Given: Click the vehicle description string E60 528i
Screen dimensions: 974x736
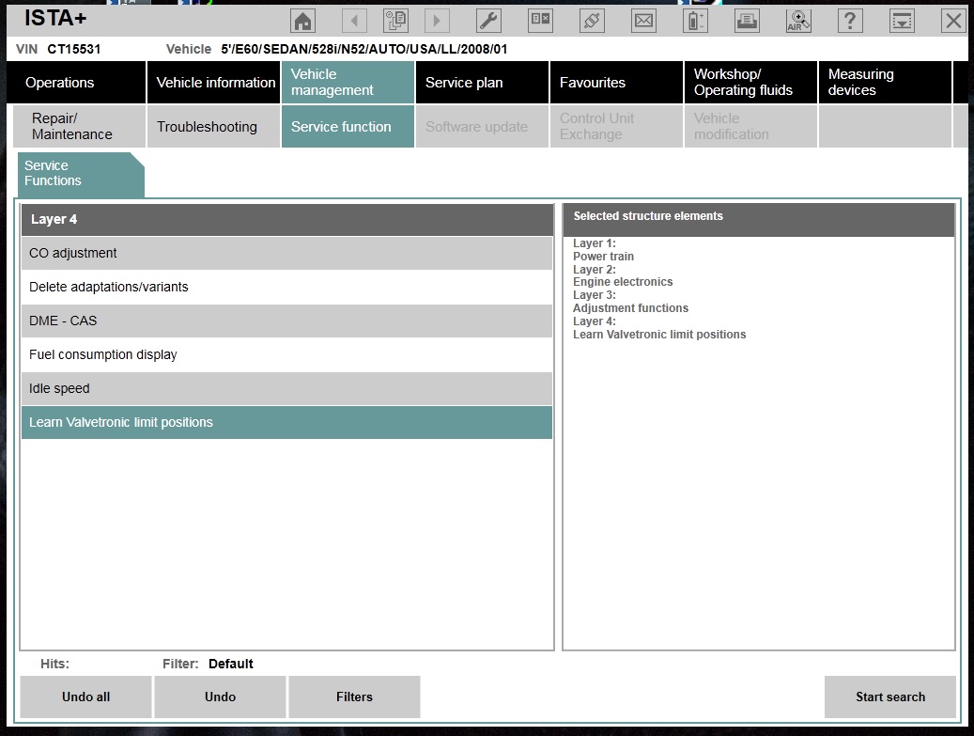Looking at the screenshot, I should pyautogui.click(x=364, y=49).
